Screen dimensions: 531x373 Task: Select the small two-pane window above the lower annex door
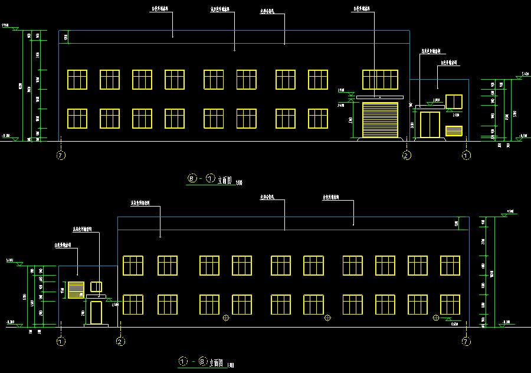(x=96, y=287)
